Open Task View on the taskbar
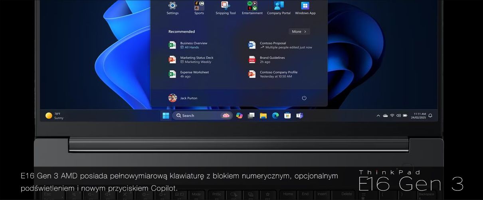This screenshot has width=483, height=200. click(x=251, y=116)
